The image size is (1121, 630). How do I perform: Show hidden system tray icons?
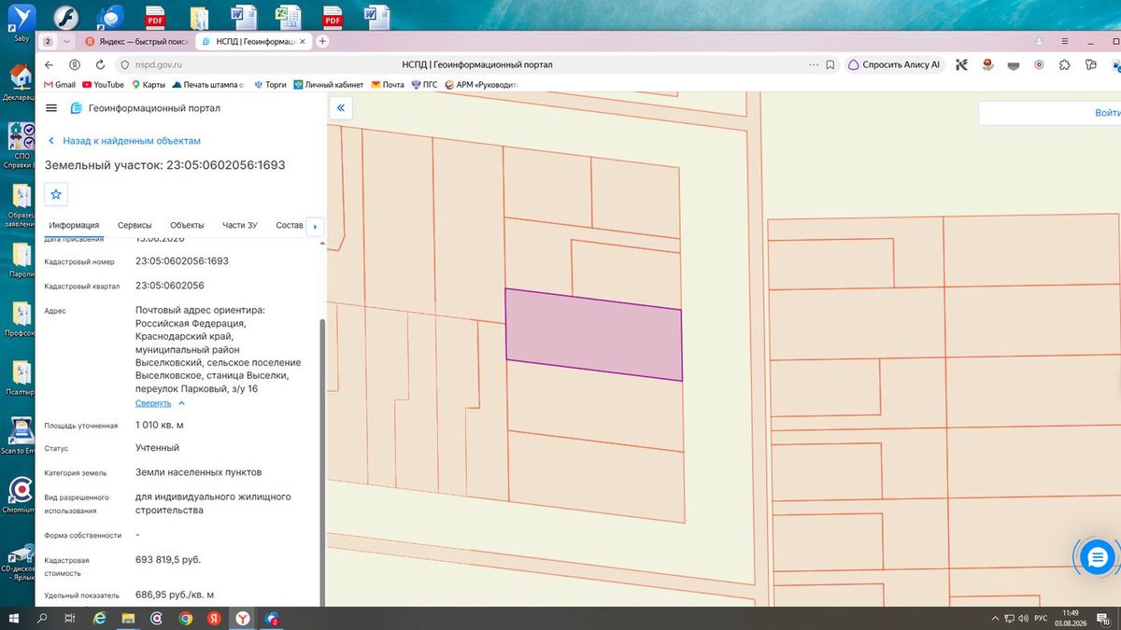996,618
